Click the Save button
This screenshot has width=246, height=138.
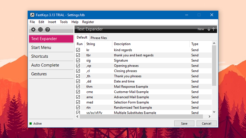click(184, 124)
